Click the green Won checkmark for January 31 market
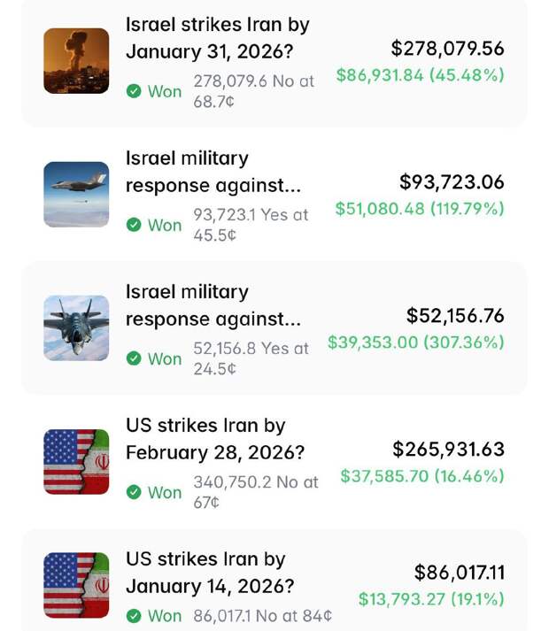This screenshot has height=631, width=549. 134,91
